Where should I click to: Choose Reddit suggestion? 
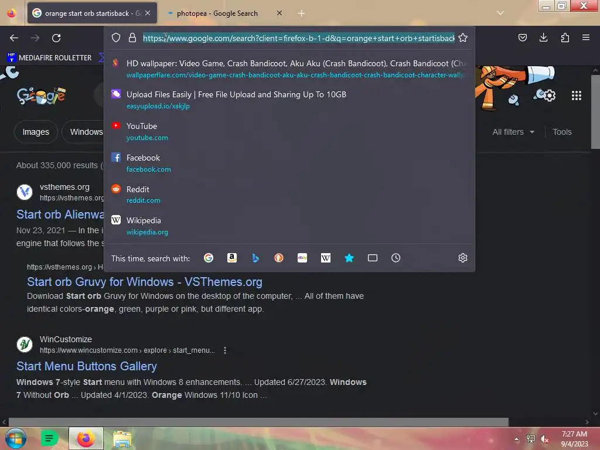click(289, 195)
